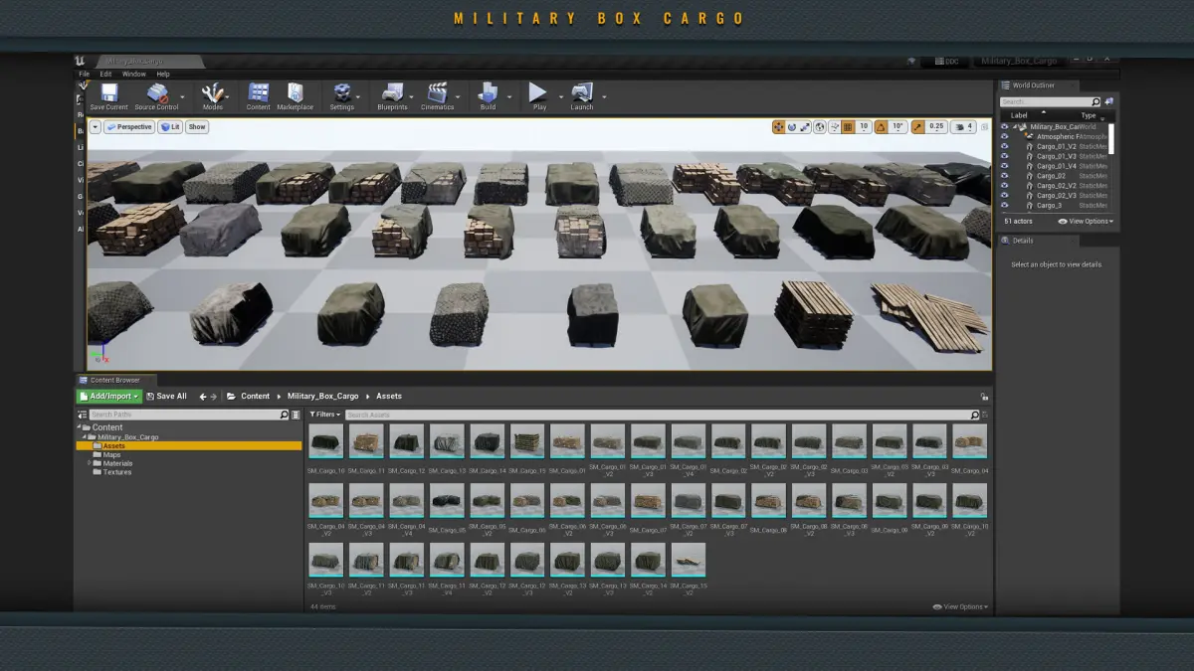Viewport: 1194px width, 671px height.
Task: Toggle visibility of Cargo_02_V3 actor
Action: pos(1004,196)
